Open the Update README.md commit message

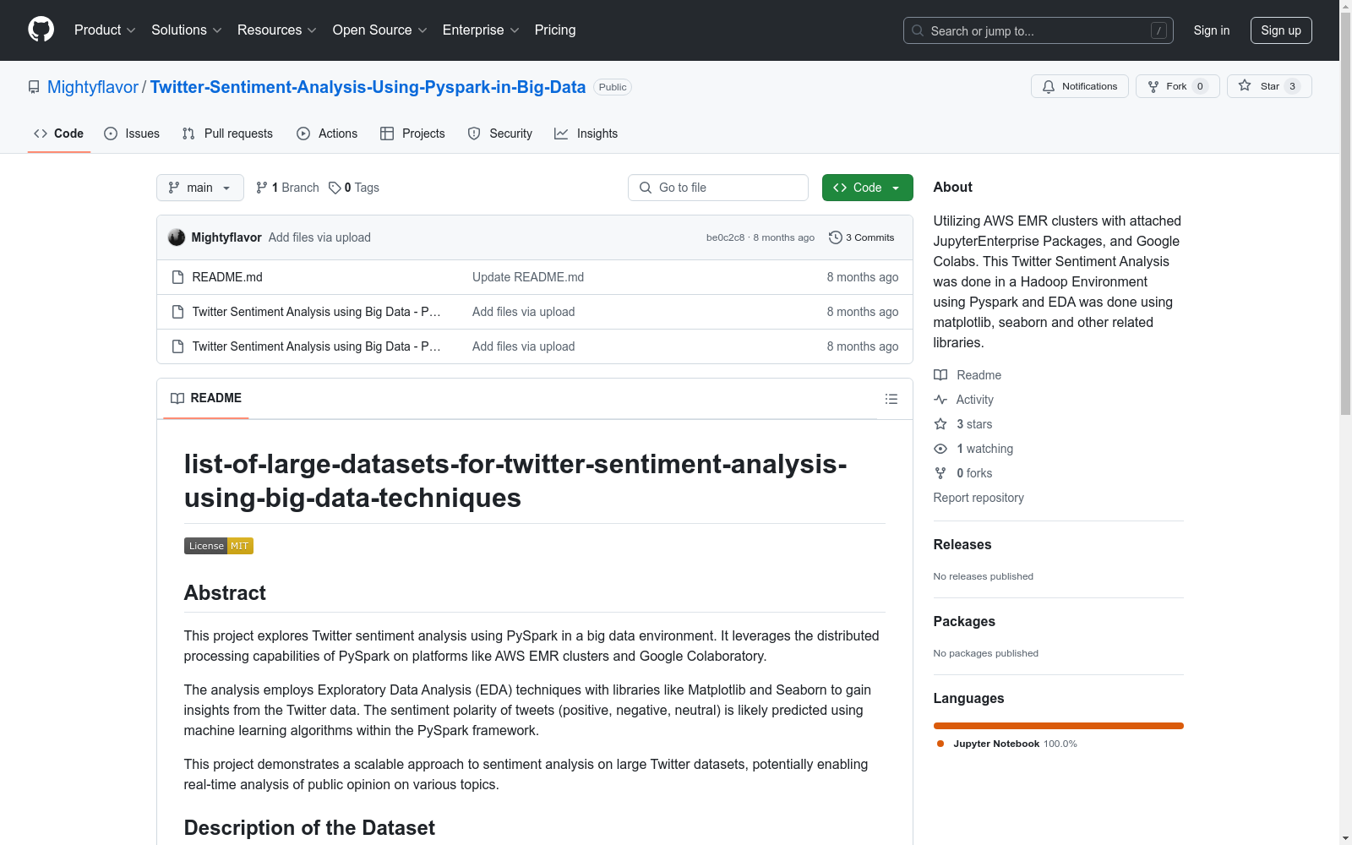pos(528,277)
